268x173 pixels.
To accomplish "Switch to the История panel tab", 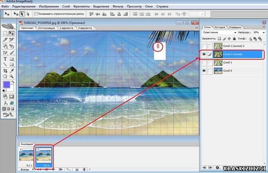I will (x=220, y=27).
